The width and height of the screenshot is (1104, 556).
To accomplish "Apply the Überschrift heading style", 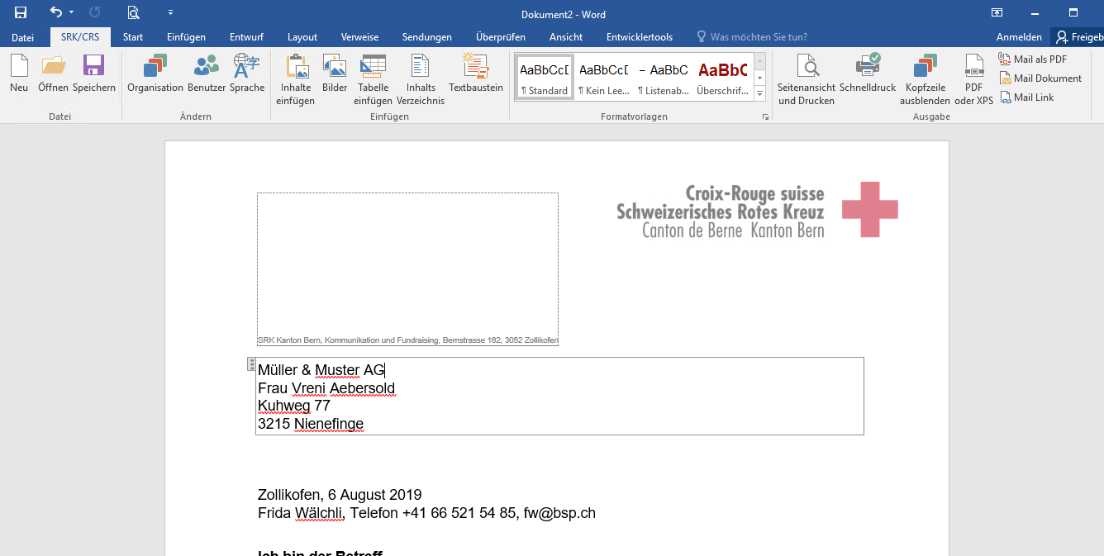I will click(x=722, y=77).
